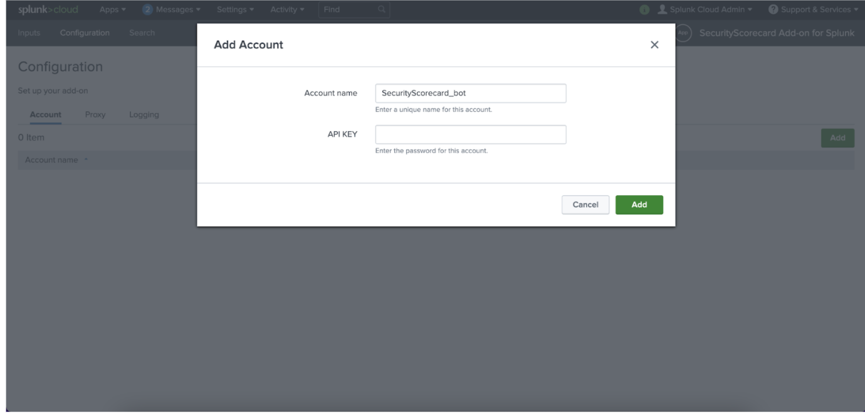Open the Inputs navigation tab

tap(30, 33)
